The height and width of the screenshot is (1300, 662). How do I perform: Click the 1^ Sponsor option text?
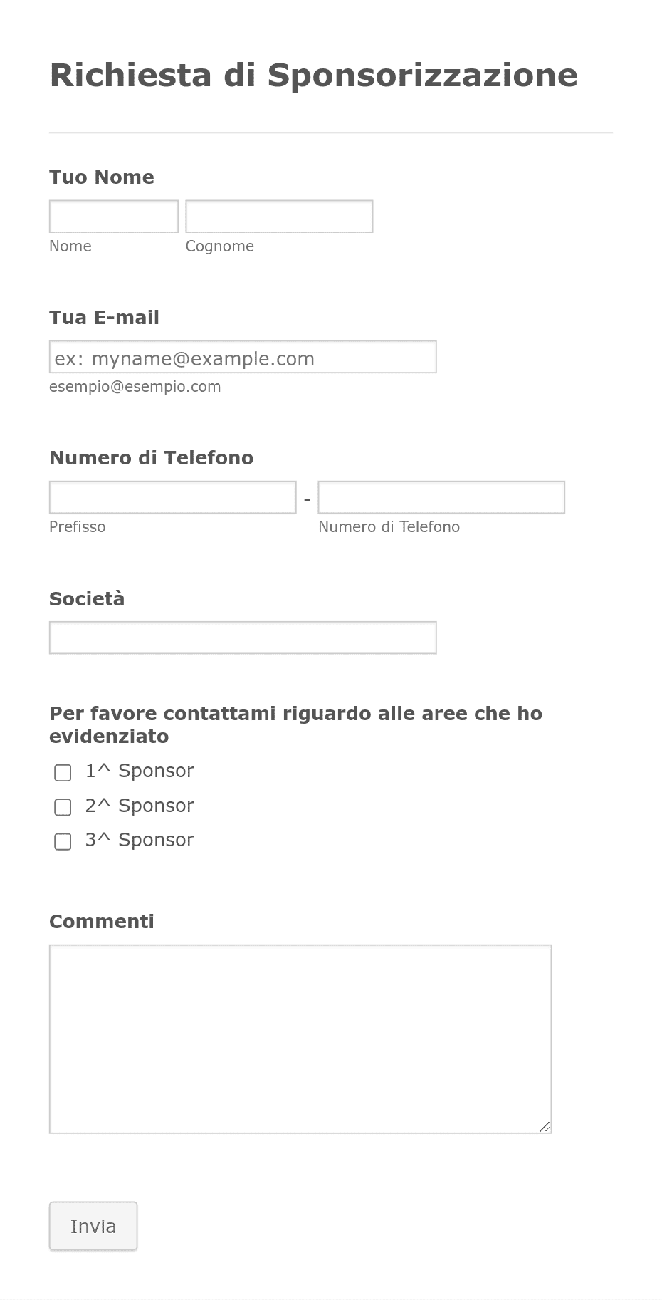(140, 771)
